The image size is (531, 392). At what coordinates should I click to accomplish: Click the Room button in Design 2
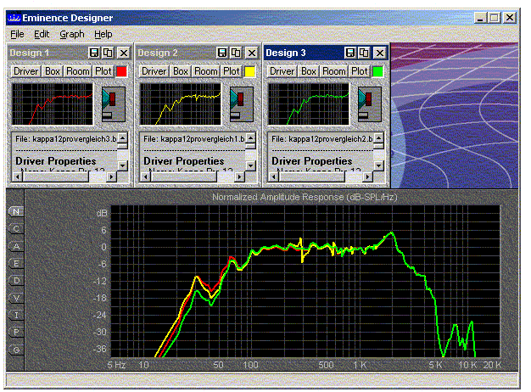206,71
